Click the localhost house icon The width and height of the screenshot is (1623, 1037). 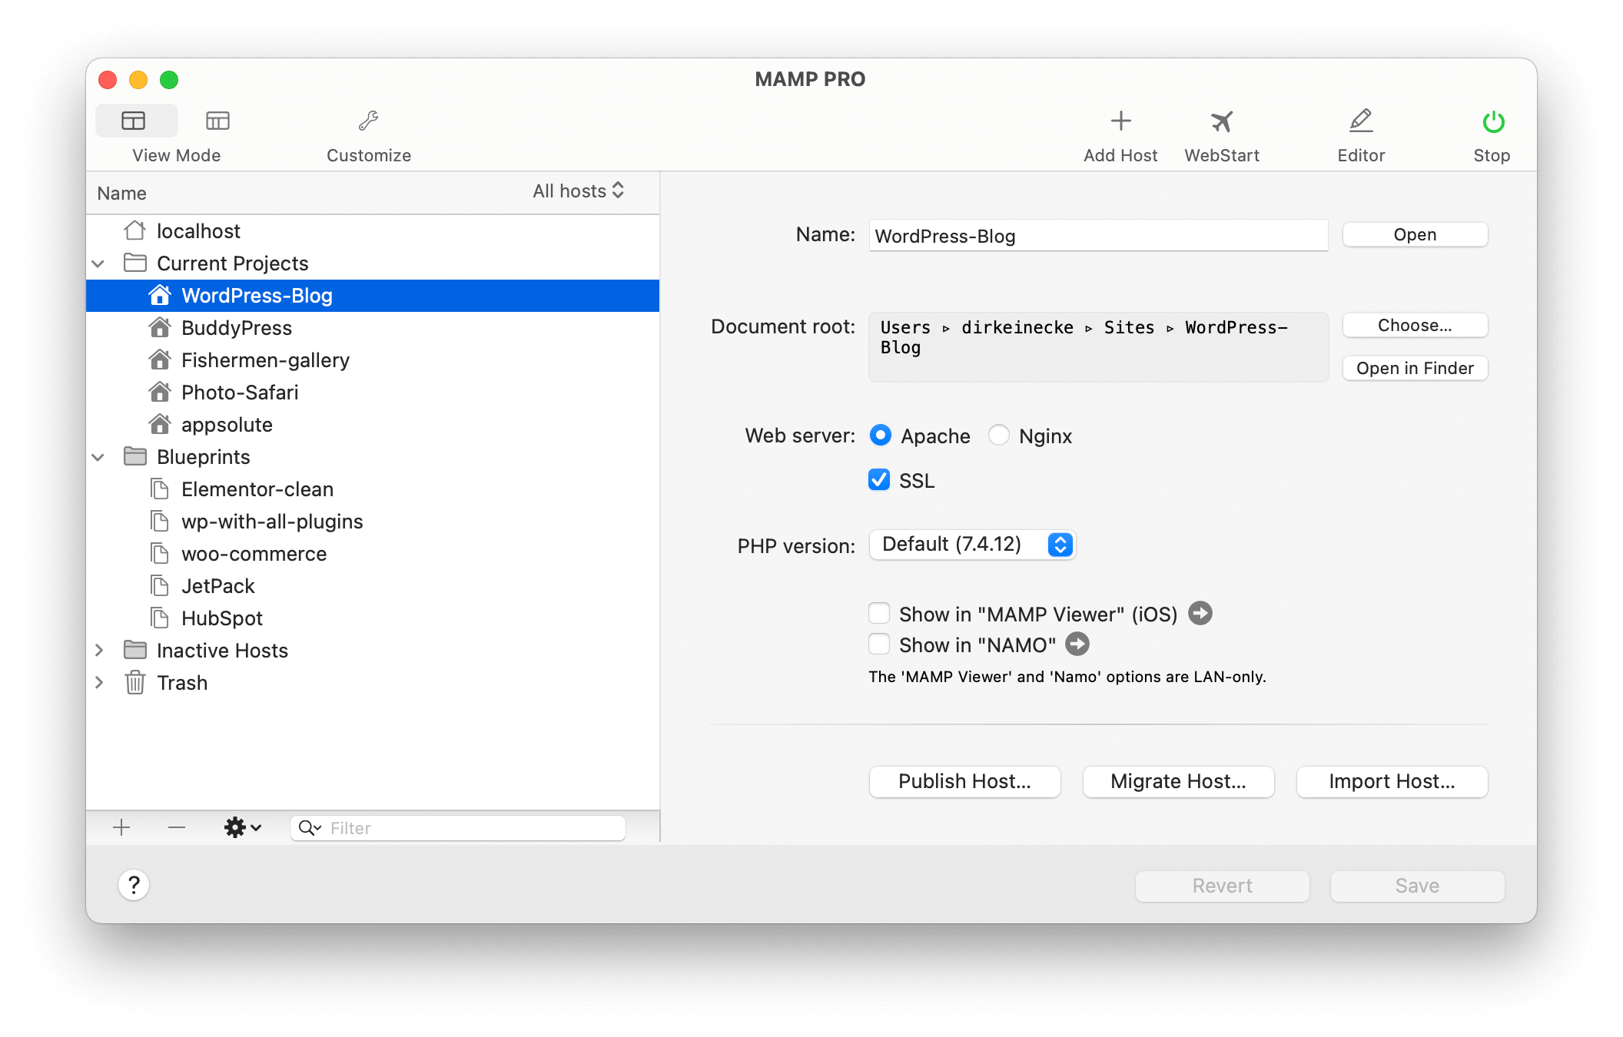pyautogui.click(x=135, y=230)
